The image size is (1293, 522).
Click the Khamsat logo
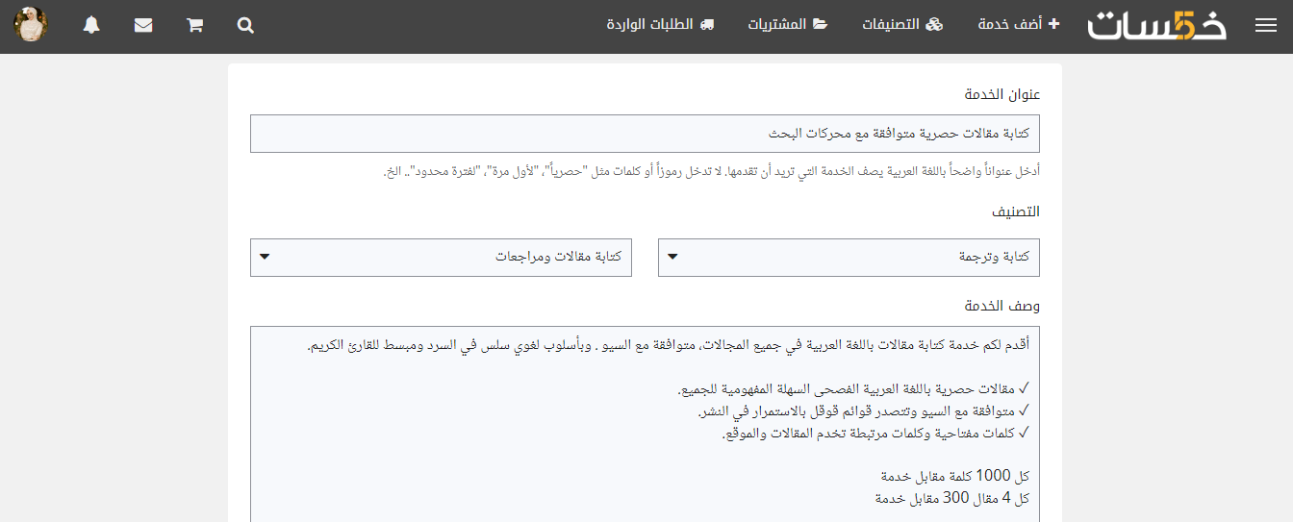[x=1157, y=25]
